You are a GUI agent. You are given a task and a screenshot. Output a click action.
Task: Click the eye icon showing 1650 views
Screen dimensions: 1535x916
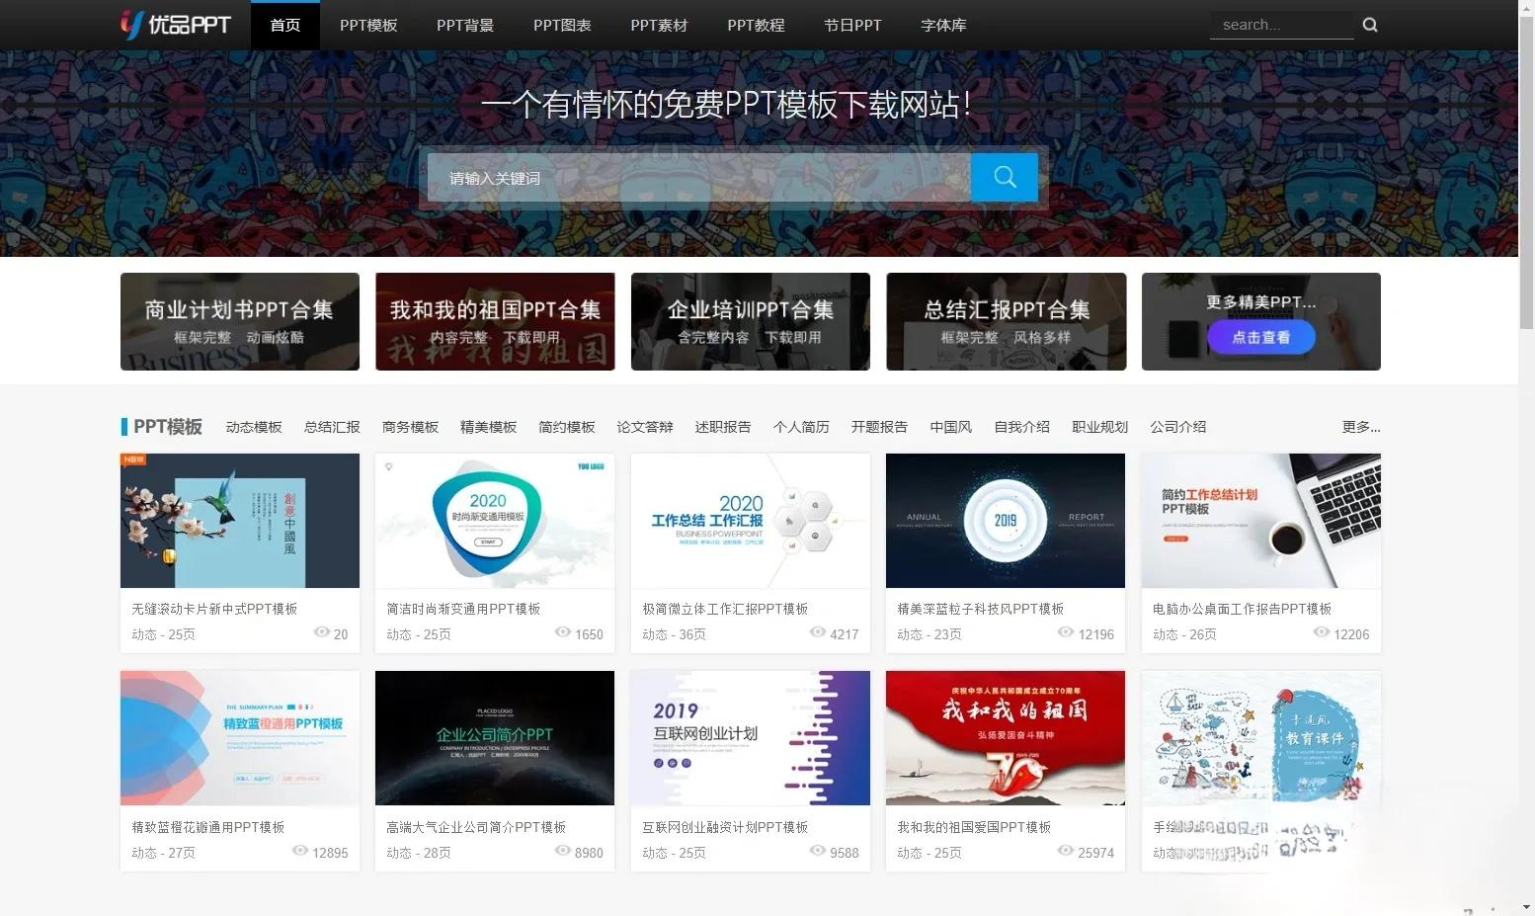coord(562,633)
